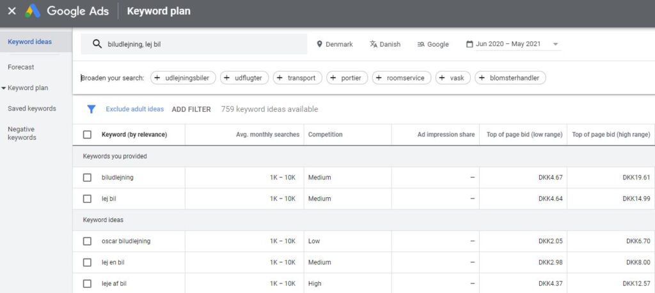Click the High competition cell

click(315, 284)
